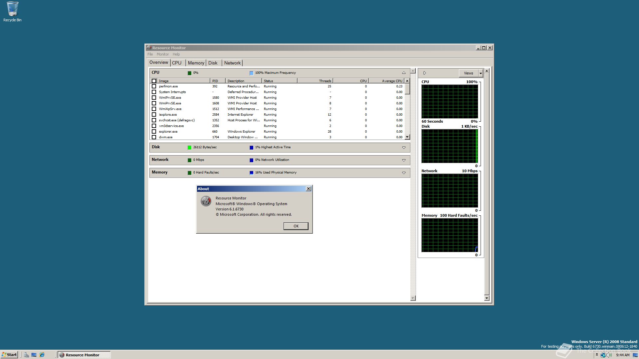Check svchost.exe (defragsvc) checkbox
Viewport: 639px width, 359px height.
[154, 120]
